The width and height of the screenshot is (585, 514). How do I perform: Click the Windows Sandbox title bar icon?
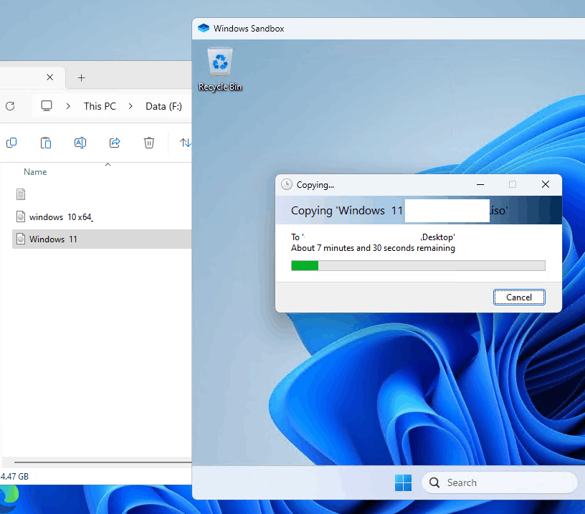point(204,29)
